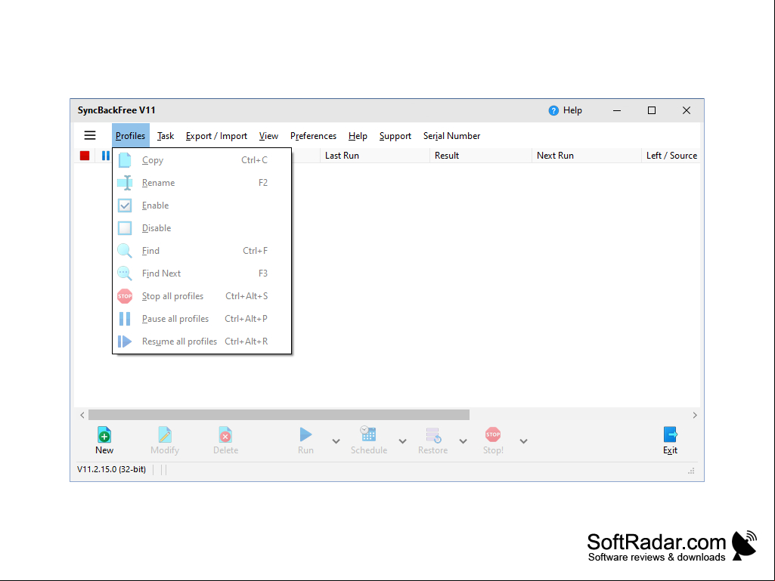Click the Run play icon
The height and width of the screenshot is (581, 775).
pyautogui.click(x=305, y=434)
